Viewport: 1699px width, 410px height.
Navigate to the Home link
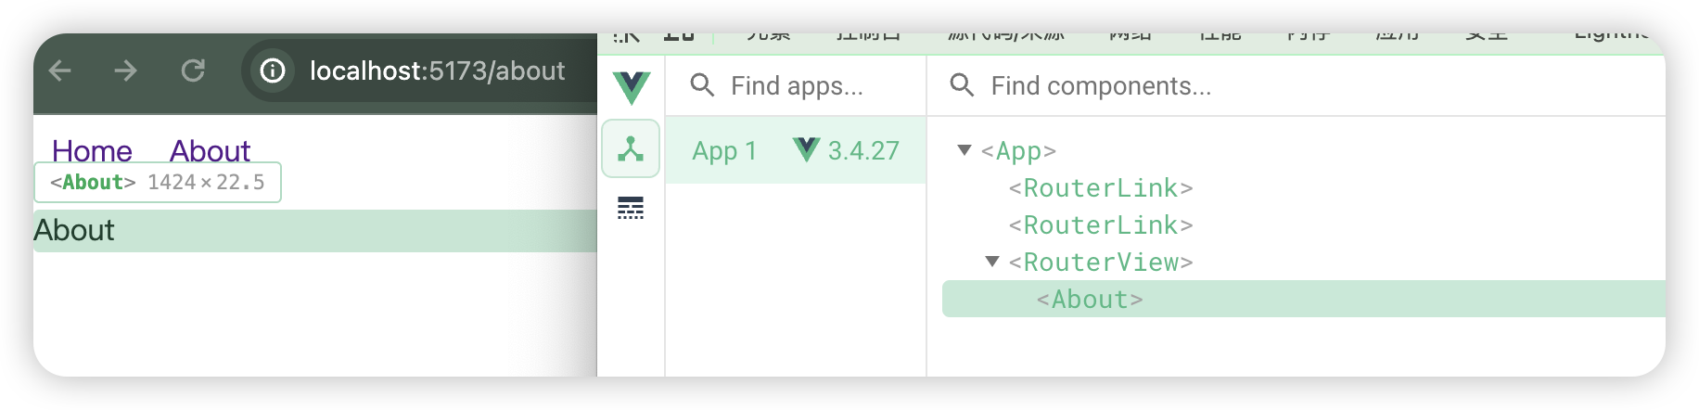tap(92, 151)
